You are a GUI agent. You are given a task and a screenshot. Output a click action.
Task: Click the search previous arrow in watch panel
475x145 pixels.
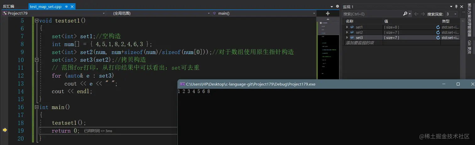click(x=416, y=14)
